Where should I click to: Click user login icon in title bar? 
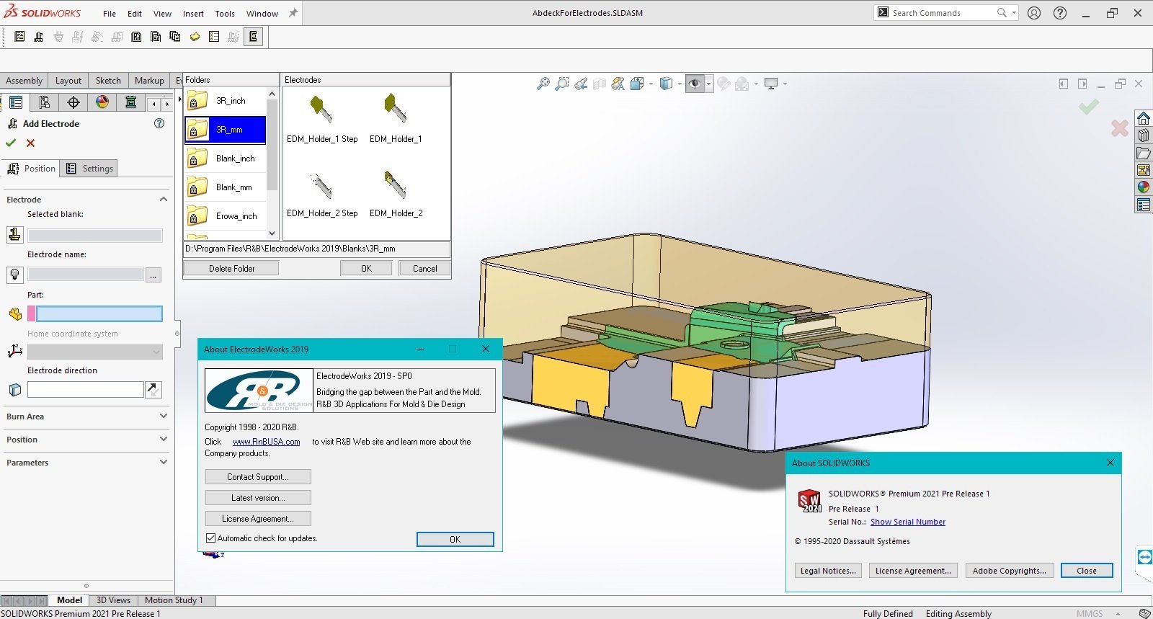(1034, 13)
